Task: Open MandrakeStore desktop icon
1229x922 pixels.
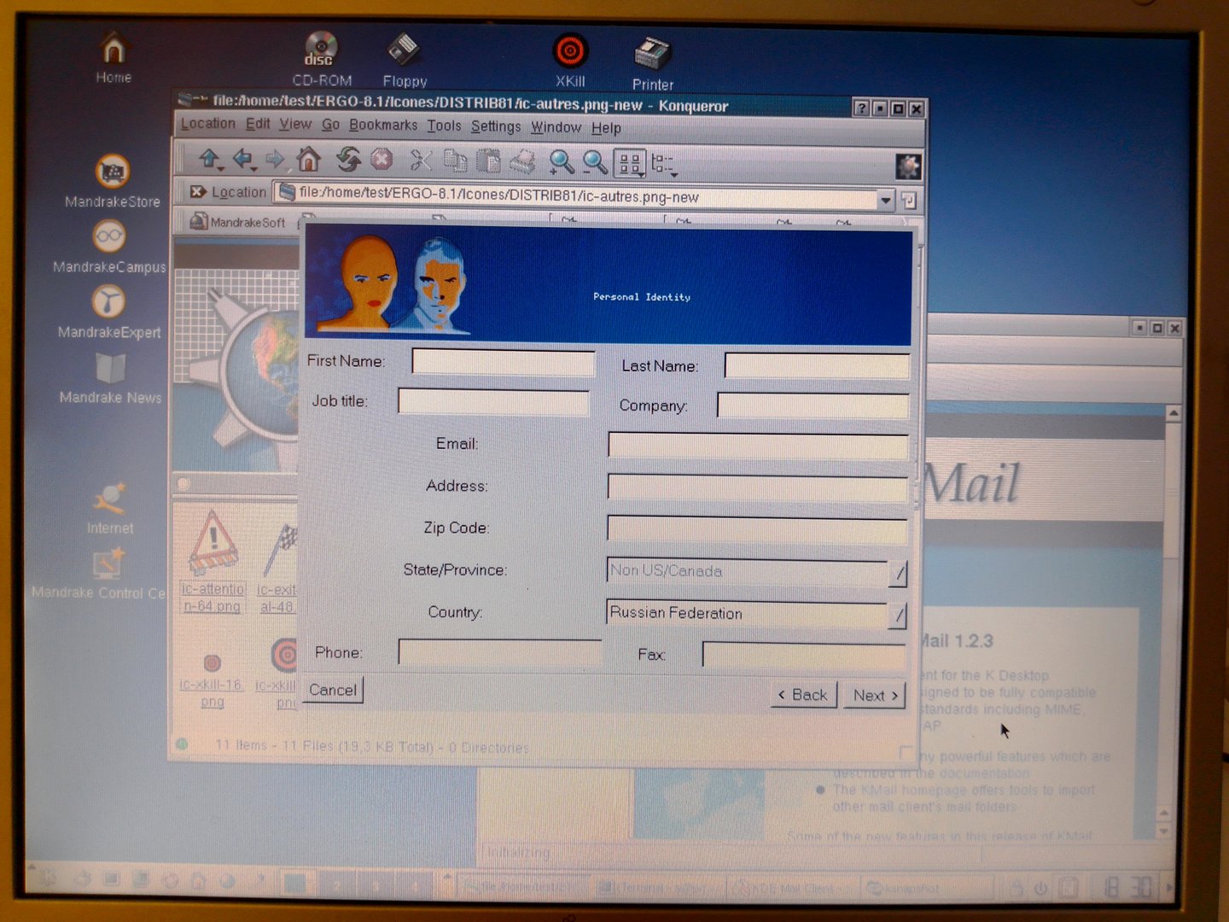Action: click(x=113, y=181)
